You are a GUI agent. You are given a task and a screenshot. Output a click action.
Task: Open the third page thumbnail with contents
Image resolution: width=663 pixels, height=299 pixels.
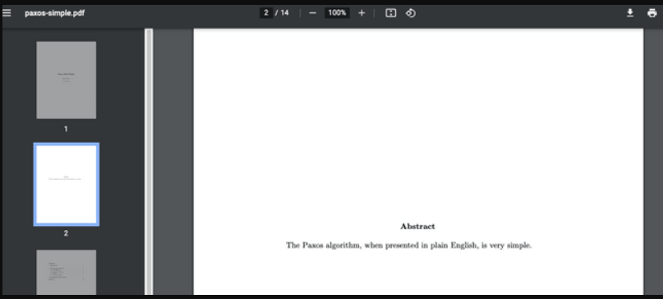66,272
